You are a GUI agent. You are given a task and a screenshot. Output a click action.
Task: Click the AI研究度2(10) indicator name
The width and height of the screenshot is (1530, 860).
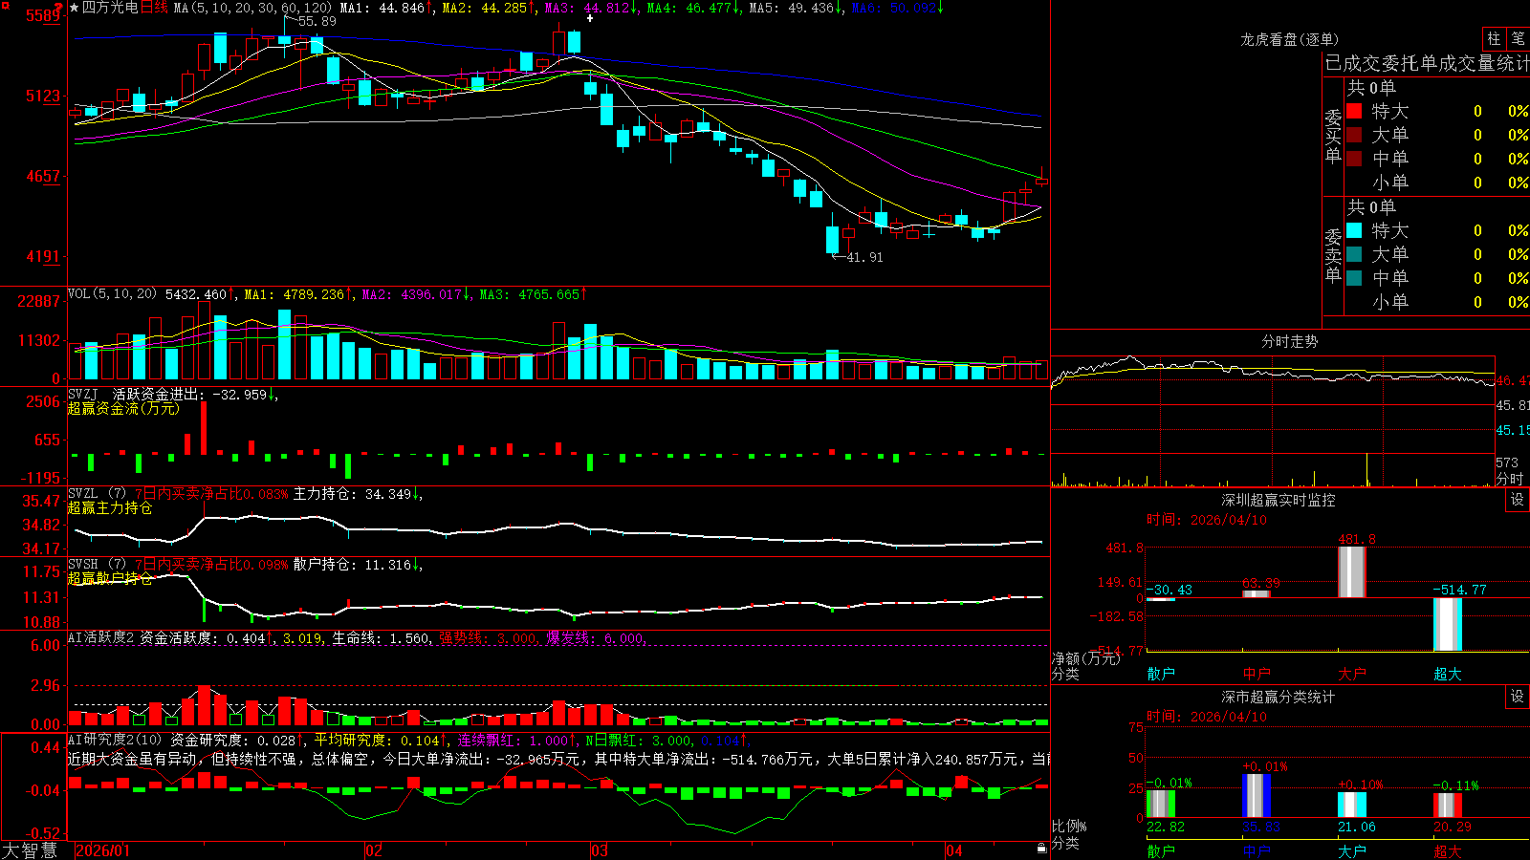115,740
